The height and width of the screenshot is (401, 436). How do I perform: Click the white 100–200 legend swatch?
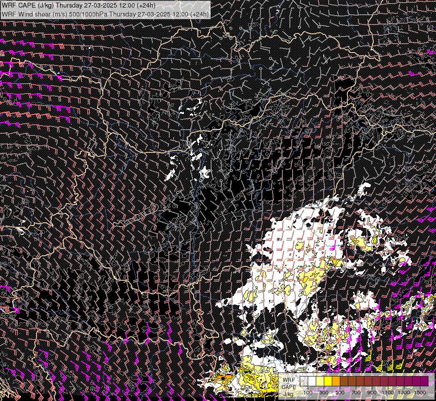pyautogui.click(x=312, y=381)
